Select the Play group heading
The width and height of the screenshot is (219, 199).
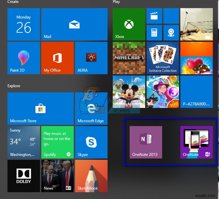pyautogui.click(x=116, y=2)
